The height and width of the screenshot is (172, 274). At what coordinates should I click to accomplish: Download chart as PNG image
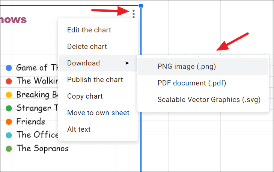[187, 67]
